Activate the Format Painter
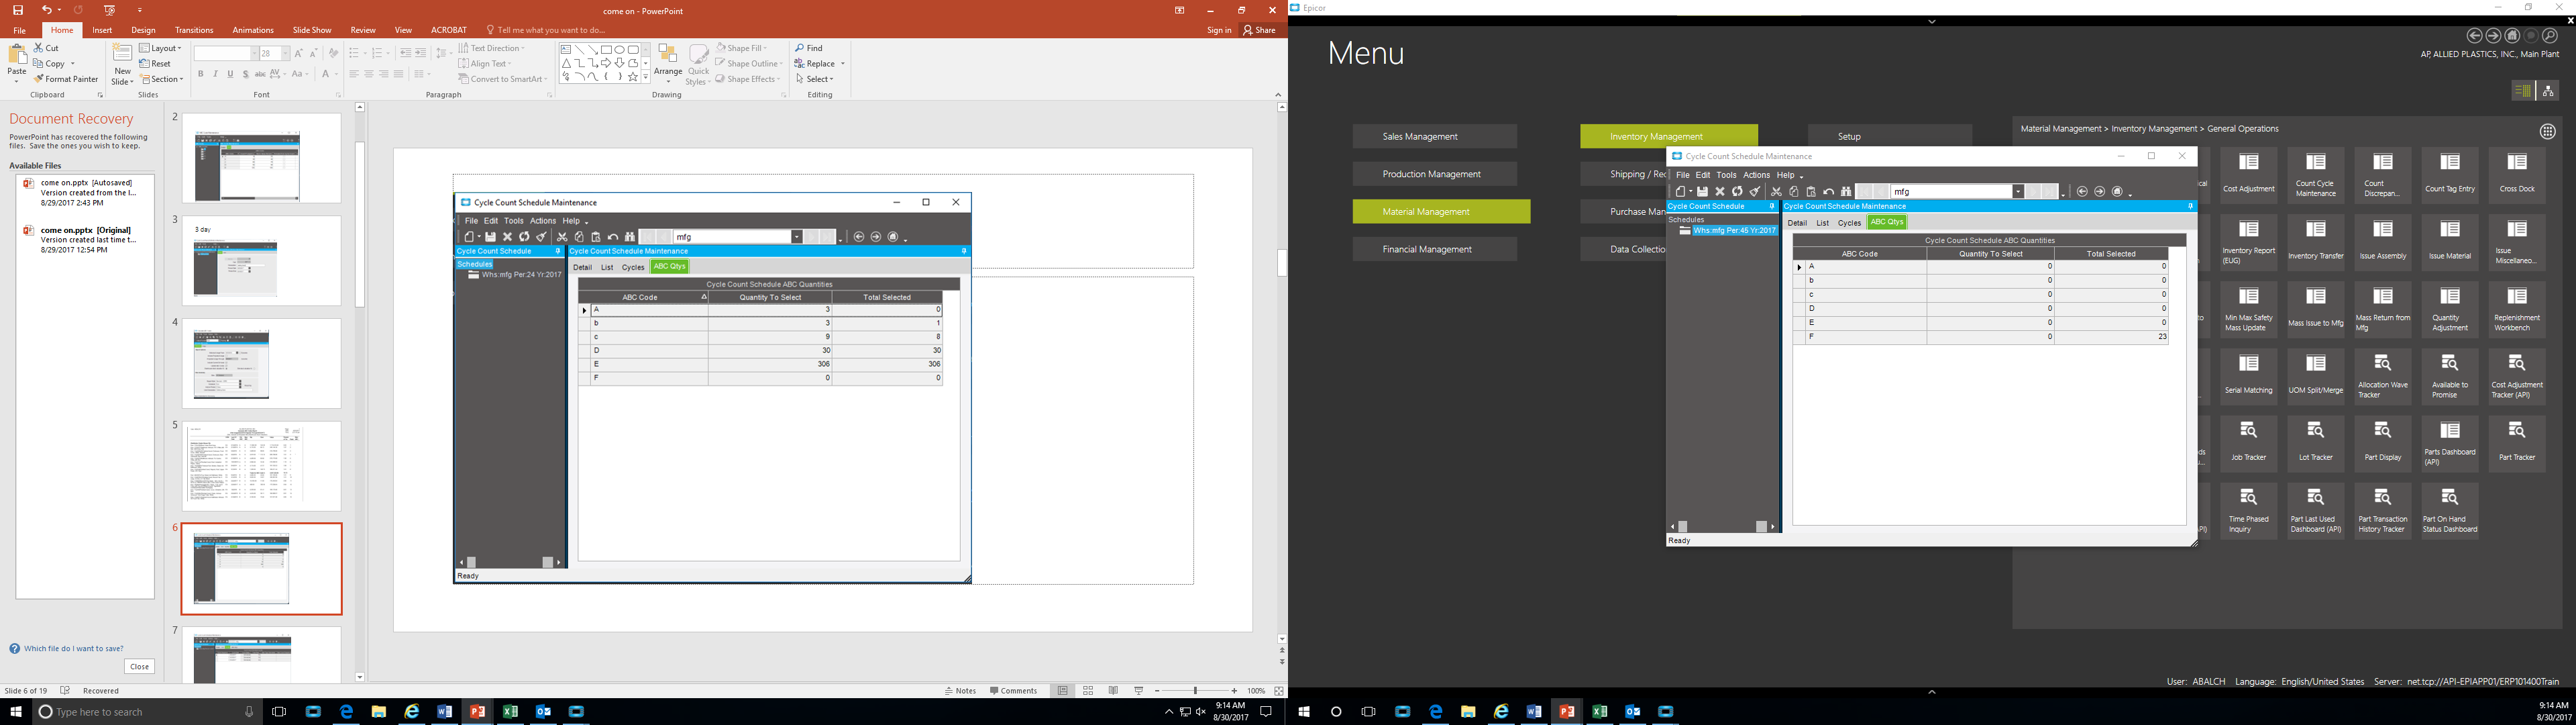The image size is (2576, 725). point(66,79)
